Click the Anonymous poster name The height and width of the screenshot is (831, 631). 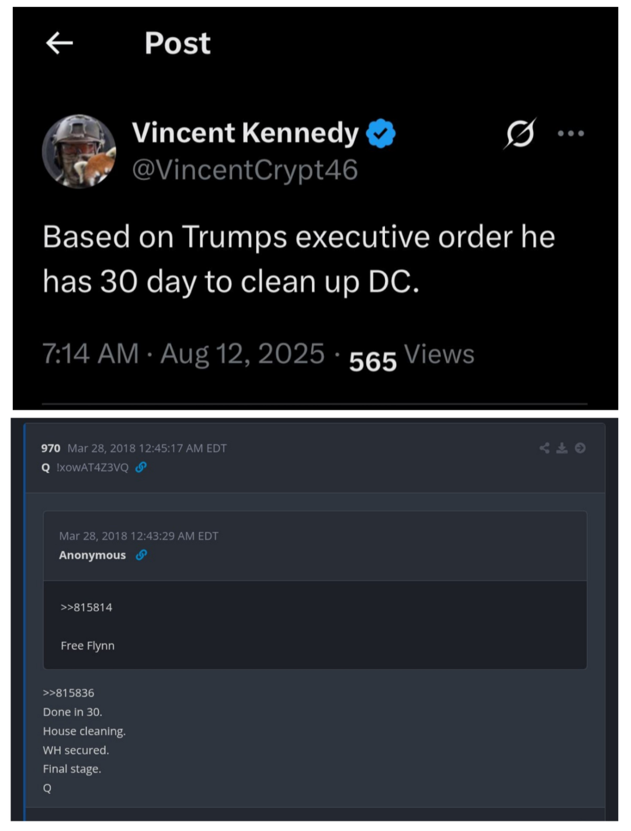92,555
